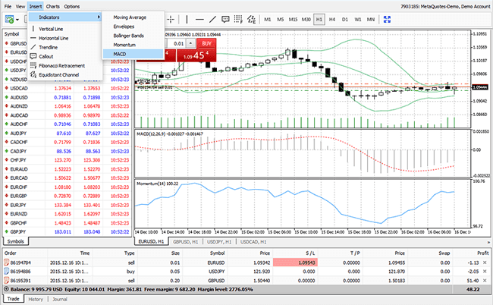The height and width of the screenshot is (305, 493).
Task: Sort orders by Profit column header
Action: point(482,253)
